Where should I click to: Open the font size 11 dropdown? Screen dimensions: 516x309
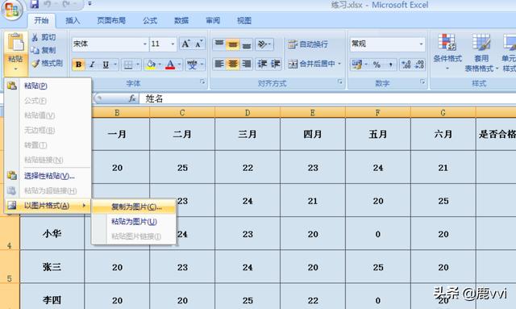173,44
